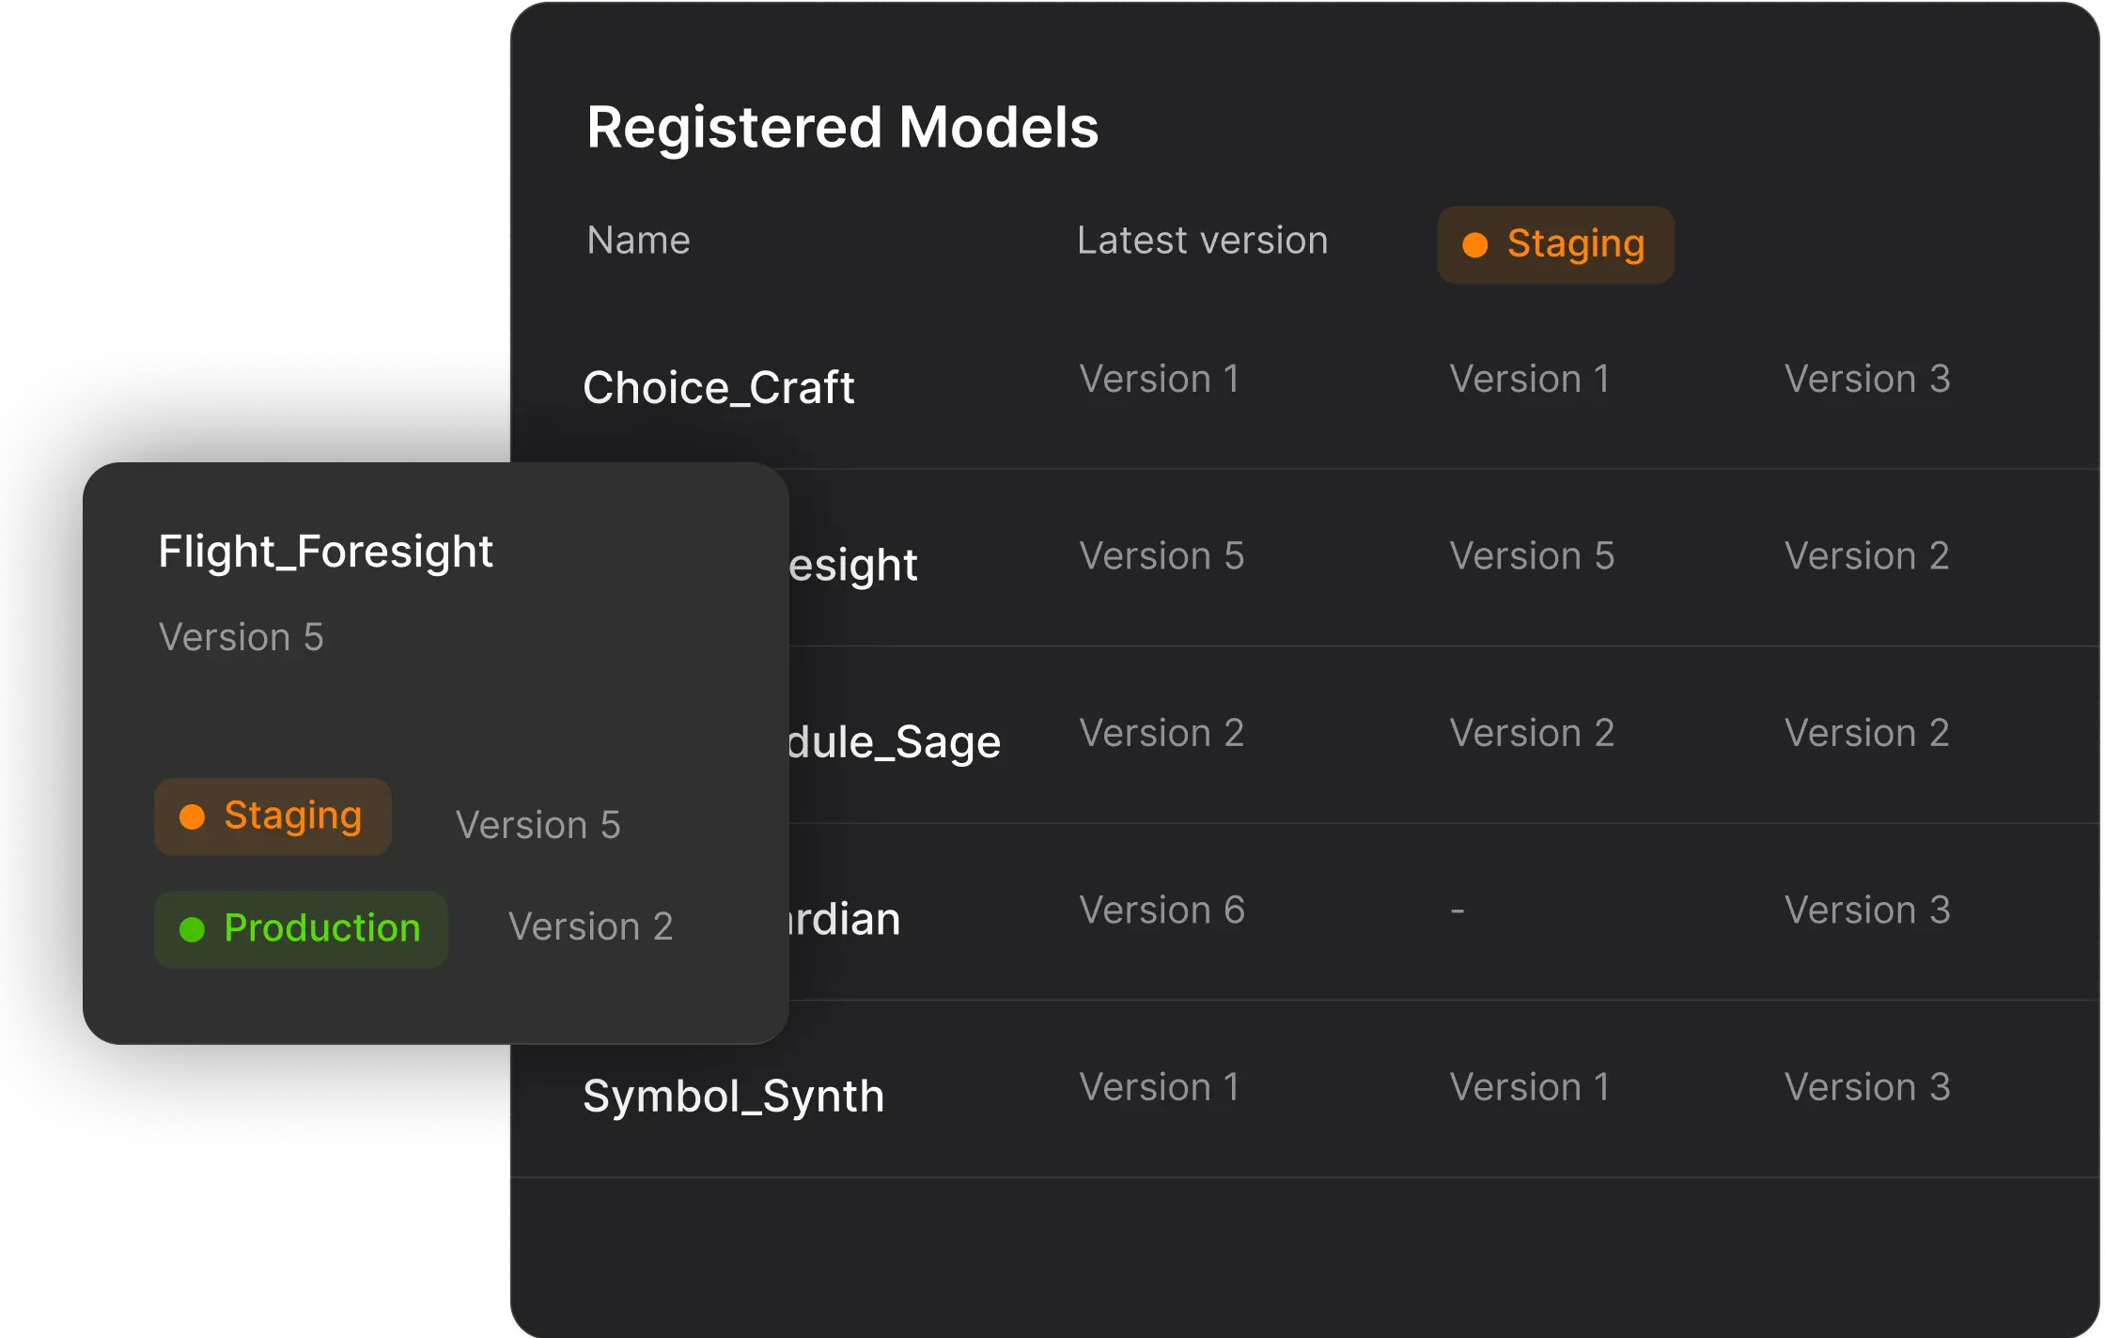This screenshot has width=2105, height=1338.
Task: Sort by Latest version column header
Action: click(x=1202, y=241)
